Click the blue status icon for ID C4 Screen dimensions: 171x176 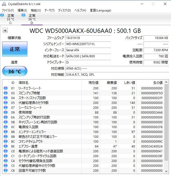point(6,161)
